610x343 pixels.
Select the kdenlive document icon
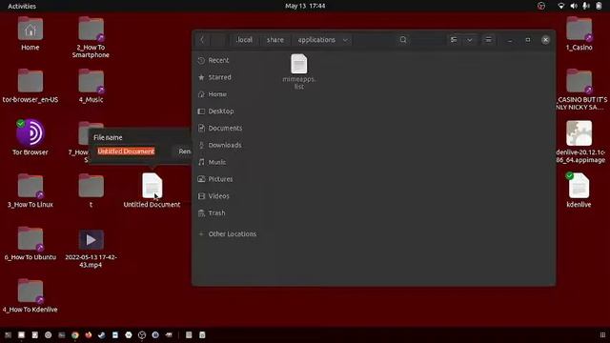[579, 191]
